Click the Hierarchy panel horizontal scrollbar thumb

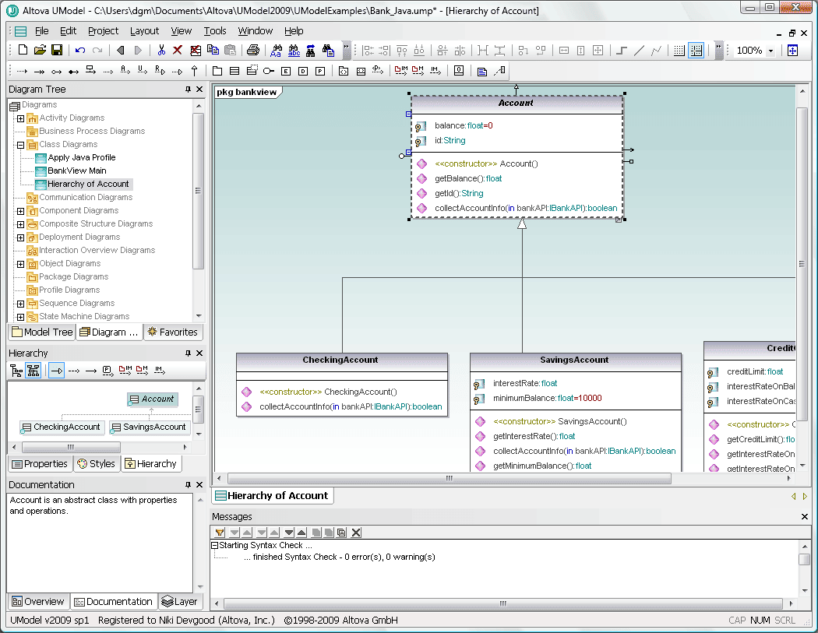[71, 448]
